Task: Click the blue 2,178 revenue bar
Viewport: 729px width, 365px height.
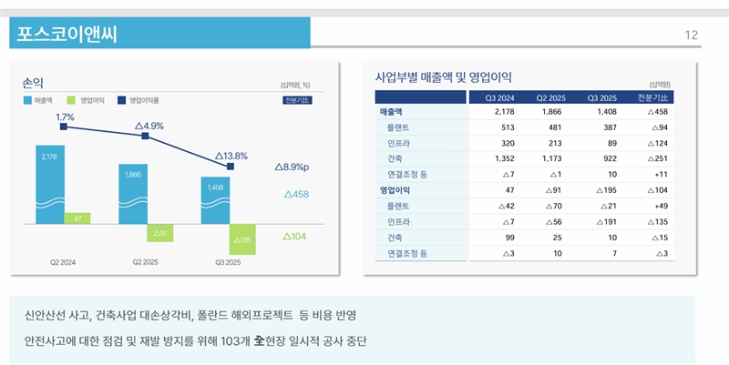Action: (49, 177)
